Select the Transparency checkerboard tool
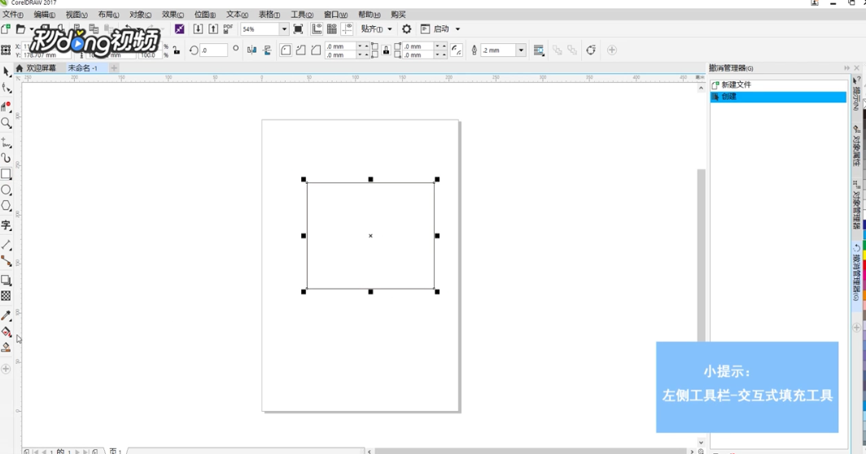This screenshot has width=866, height=454. (x=6, y=296)
